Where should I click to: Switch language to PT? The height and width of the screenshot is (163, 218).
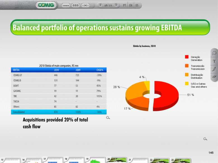(x=124, y=5)
